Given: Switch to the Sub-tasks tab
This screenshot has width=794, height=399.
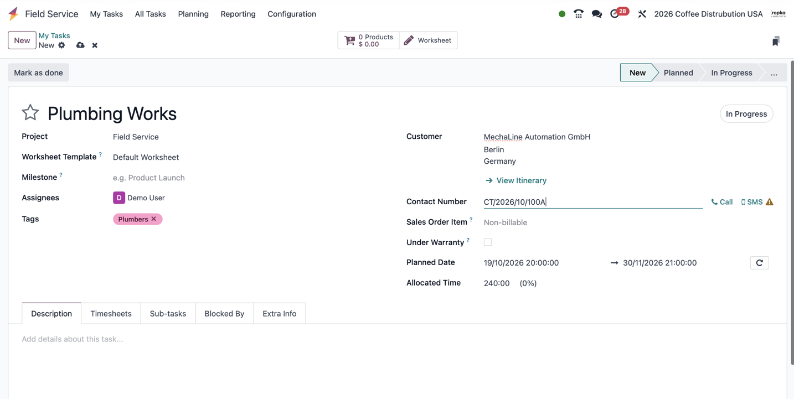Looking at the screenshot, I should point(168,313).
